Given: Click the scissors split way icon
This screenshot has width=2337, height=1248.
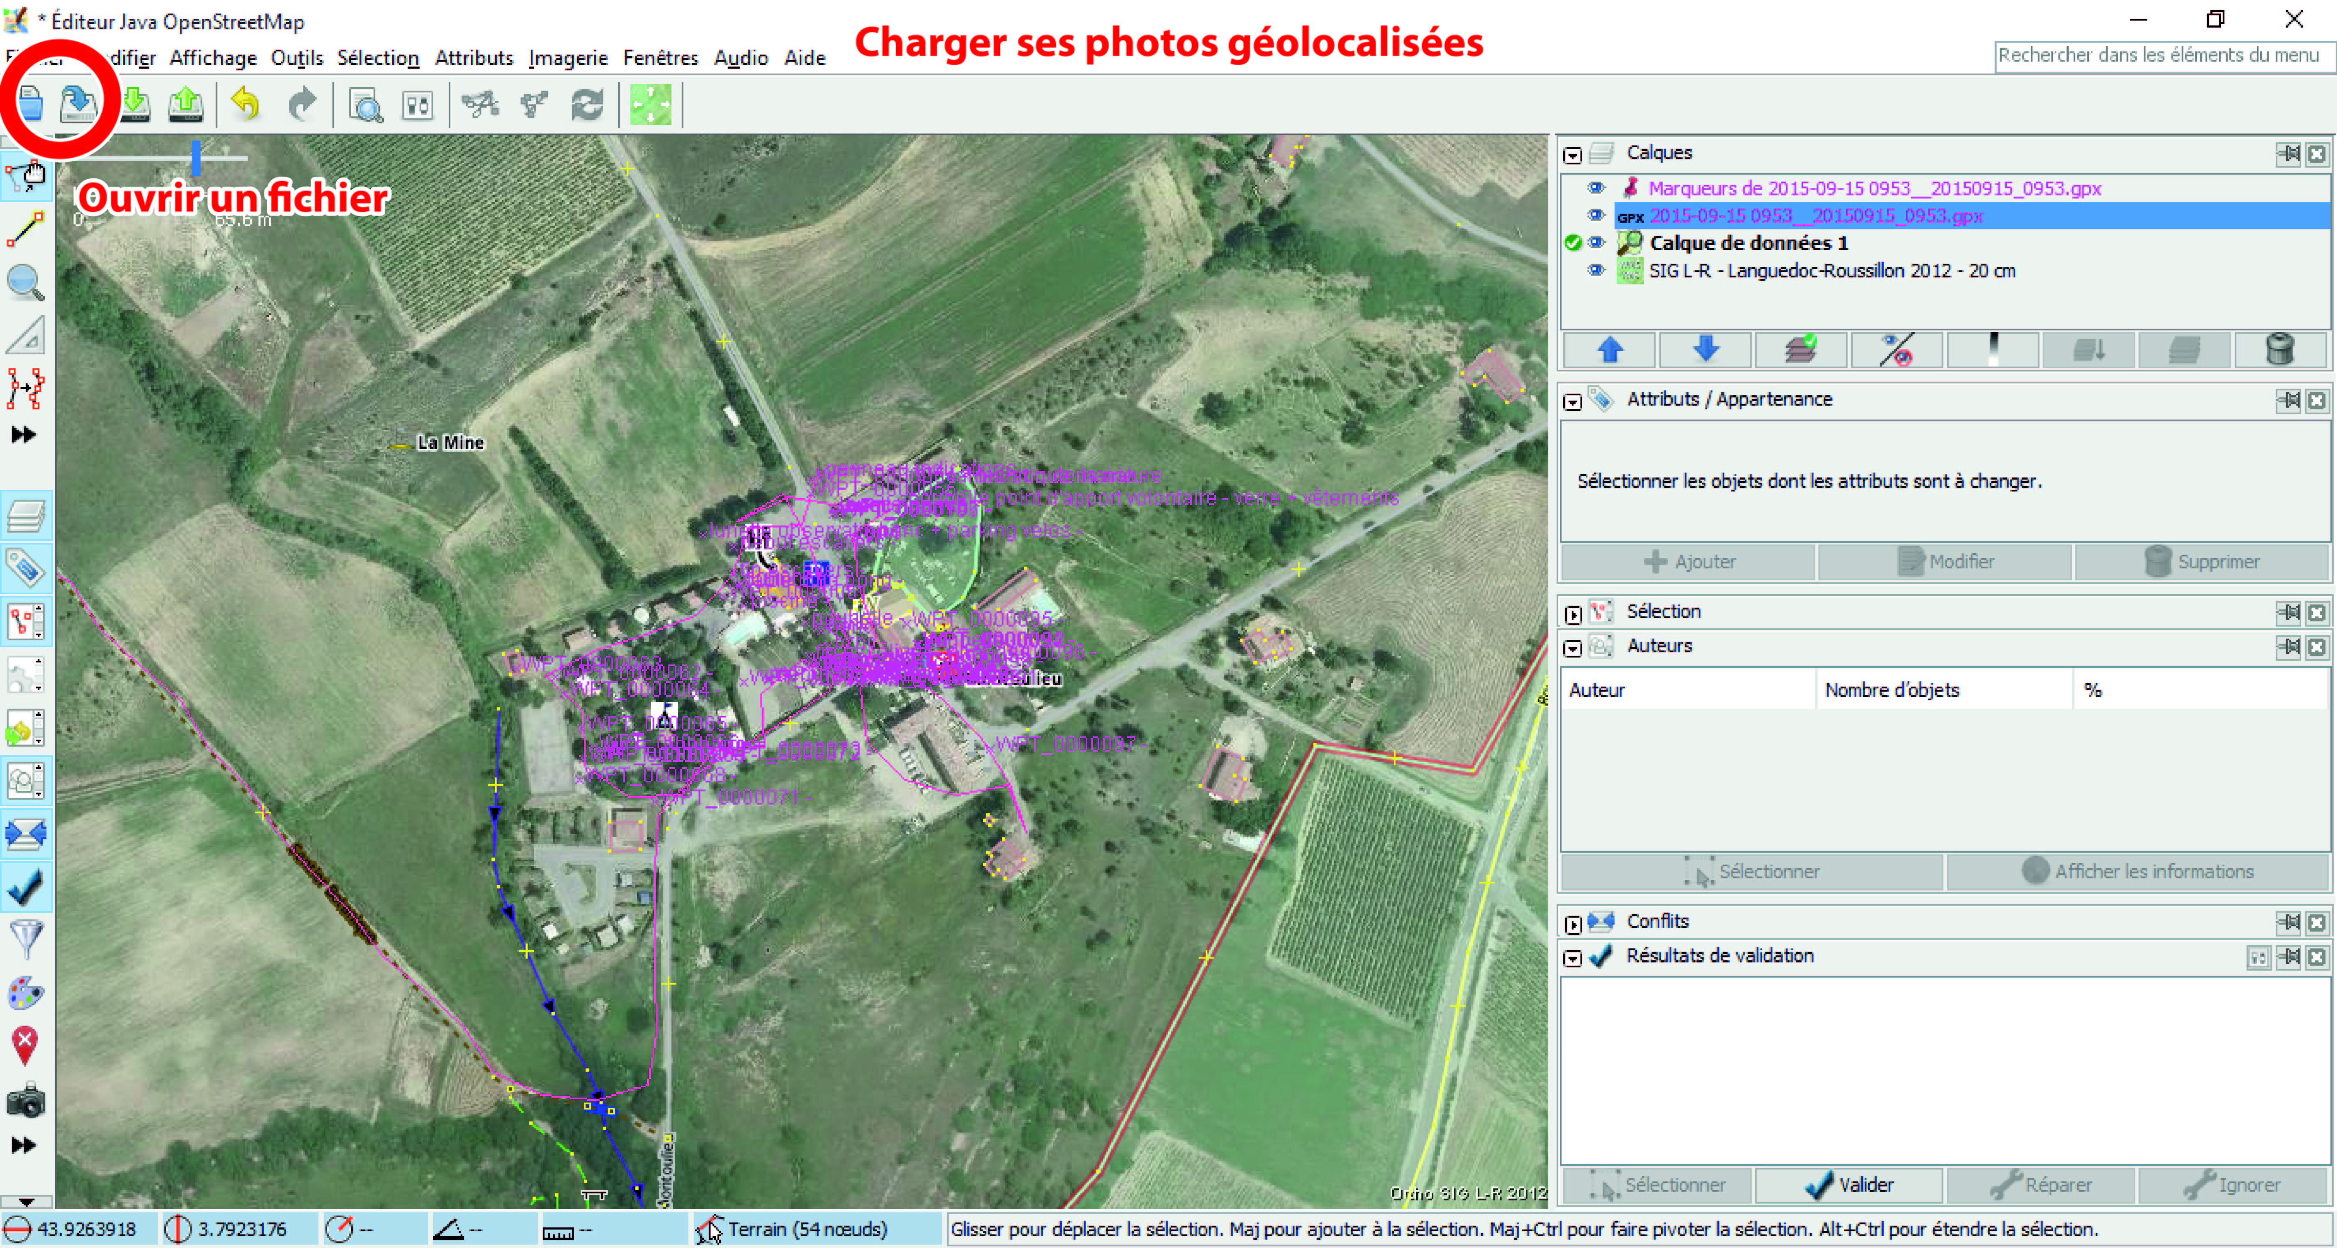Looking at the screenshot, I should [480, 105].
